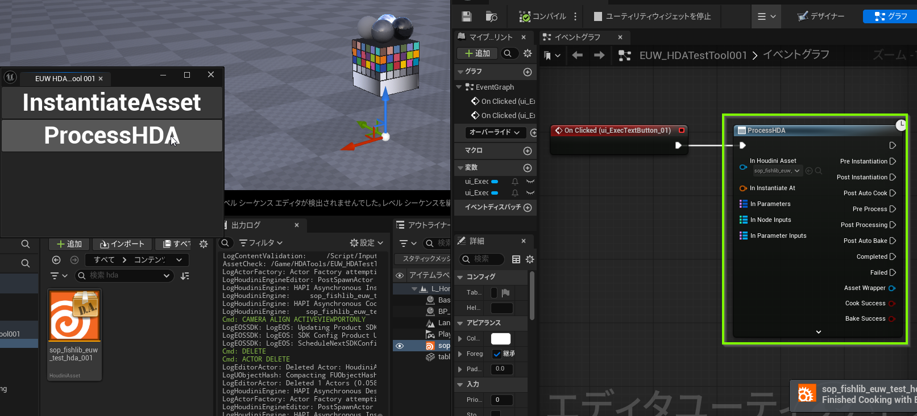Select the sop_fishlib_euw_test_hda_001 asset thumbnail
This screenshot has width=917, height=416.
74,316
